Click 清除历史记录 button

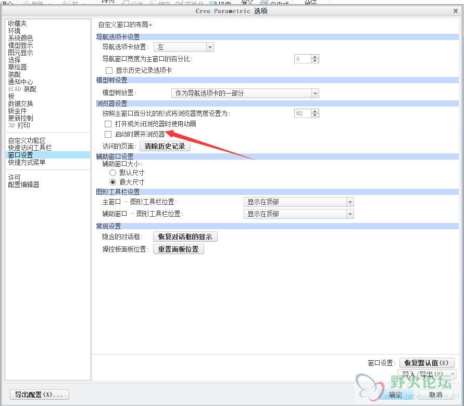(165, 146)
